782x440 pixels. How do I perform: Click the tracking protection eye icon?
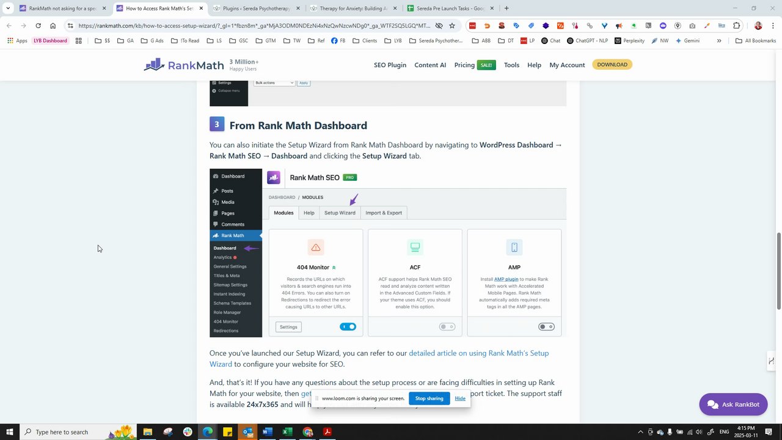click(439, 26)
